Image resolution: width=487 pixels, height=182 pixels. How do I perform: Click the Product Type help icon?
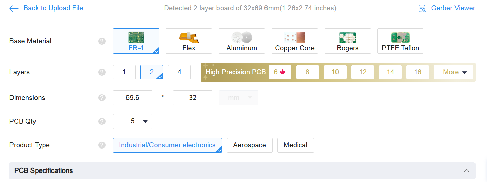(102, 145)
